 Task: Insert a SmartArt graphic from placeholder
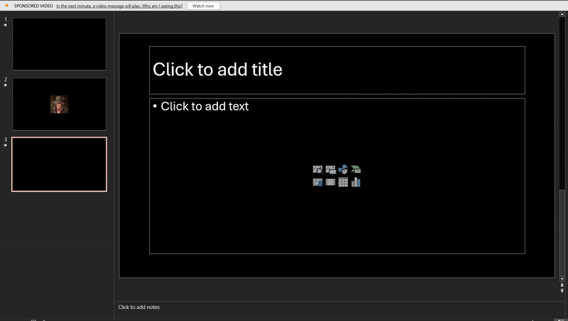click(x=356, y=169)
